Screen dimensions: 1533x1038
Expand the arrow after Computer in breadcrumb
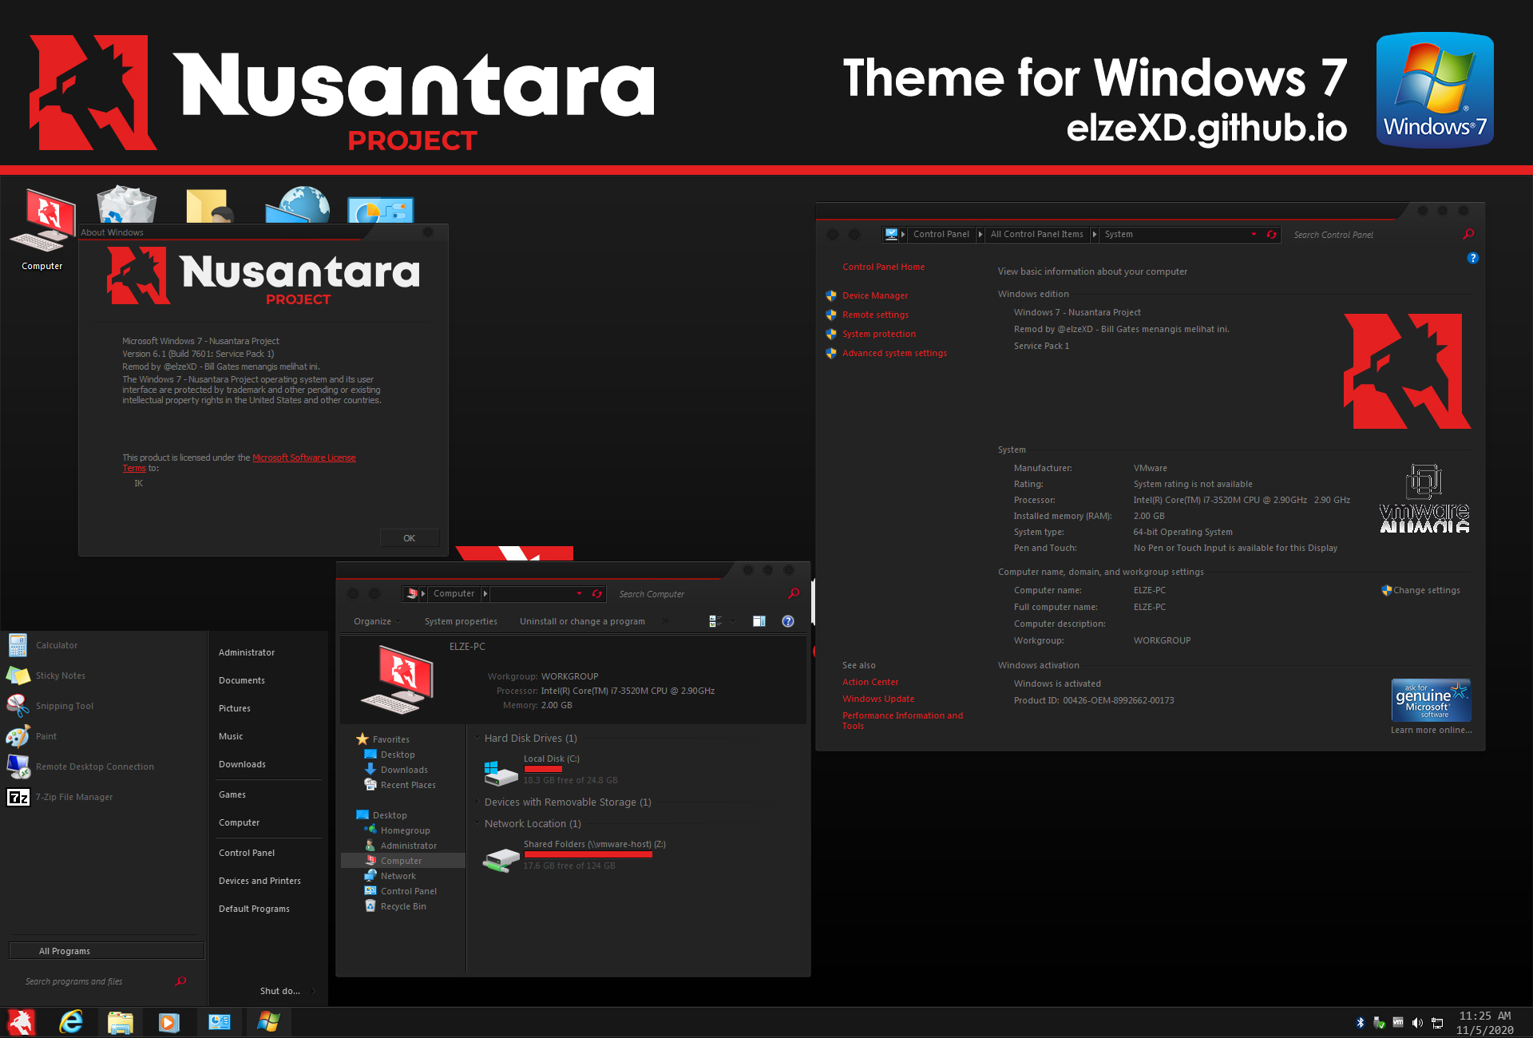click(485, 594)
